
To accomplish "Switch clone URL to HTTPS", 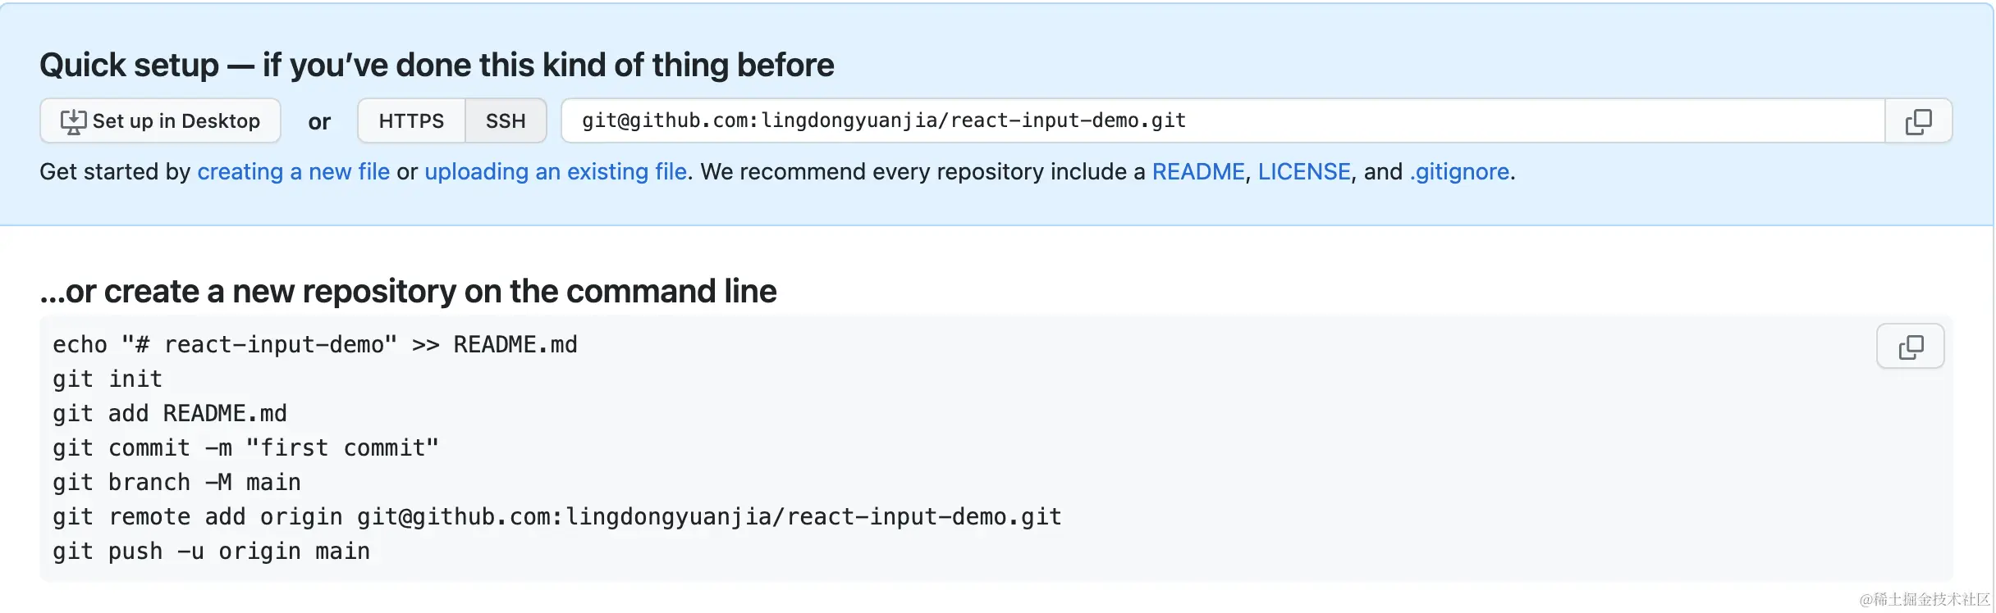I will pos(411,121).
